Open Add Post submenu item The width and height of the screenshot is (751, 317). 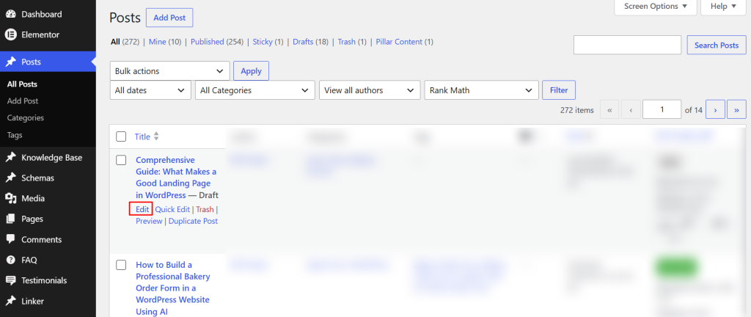[x=23, y=101]
